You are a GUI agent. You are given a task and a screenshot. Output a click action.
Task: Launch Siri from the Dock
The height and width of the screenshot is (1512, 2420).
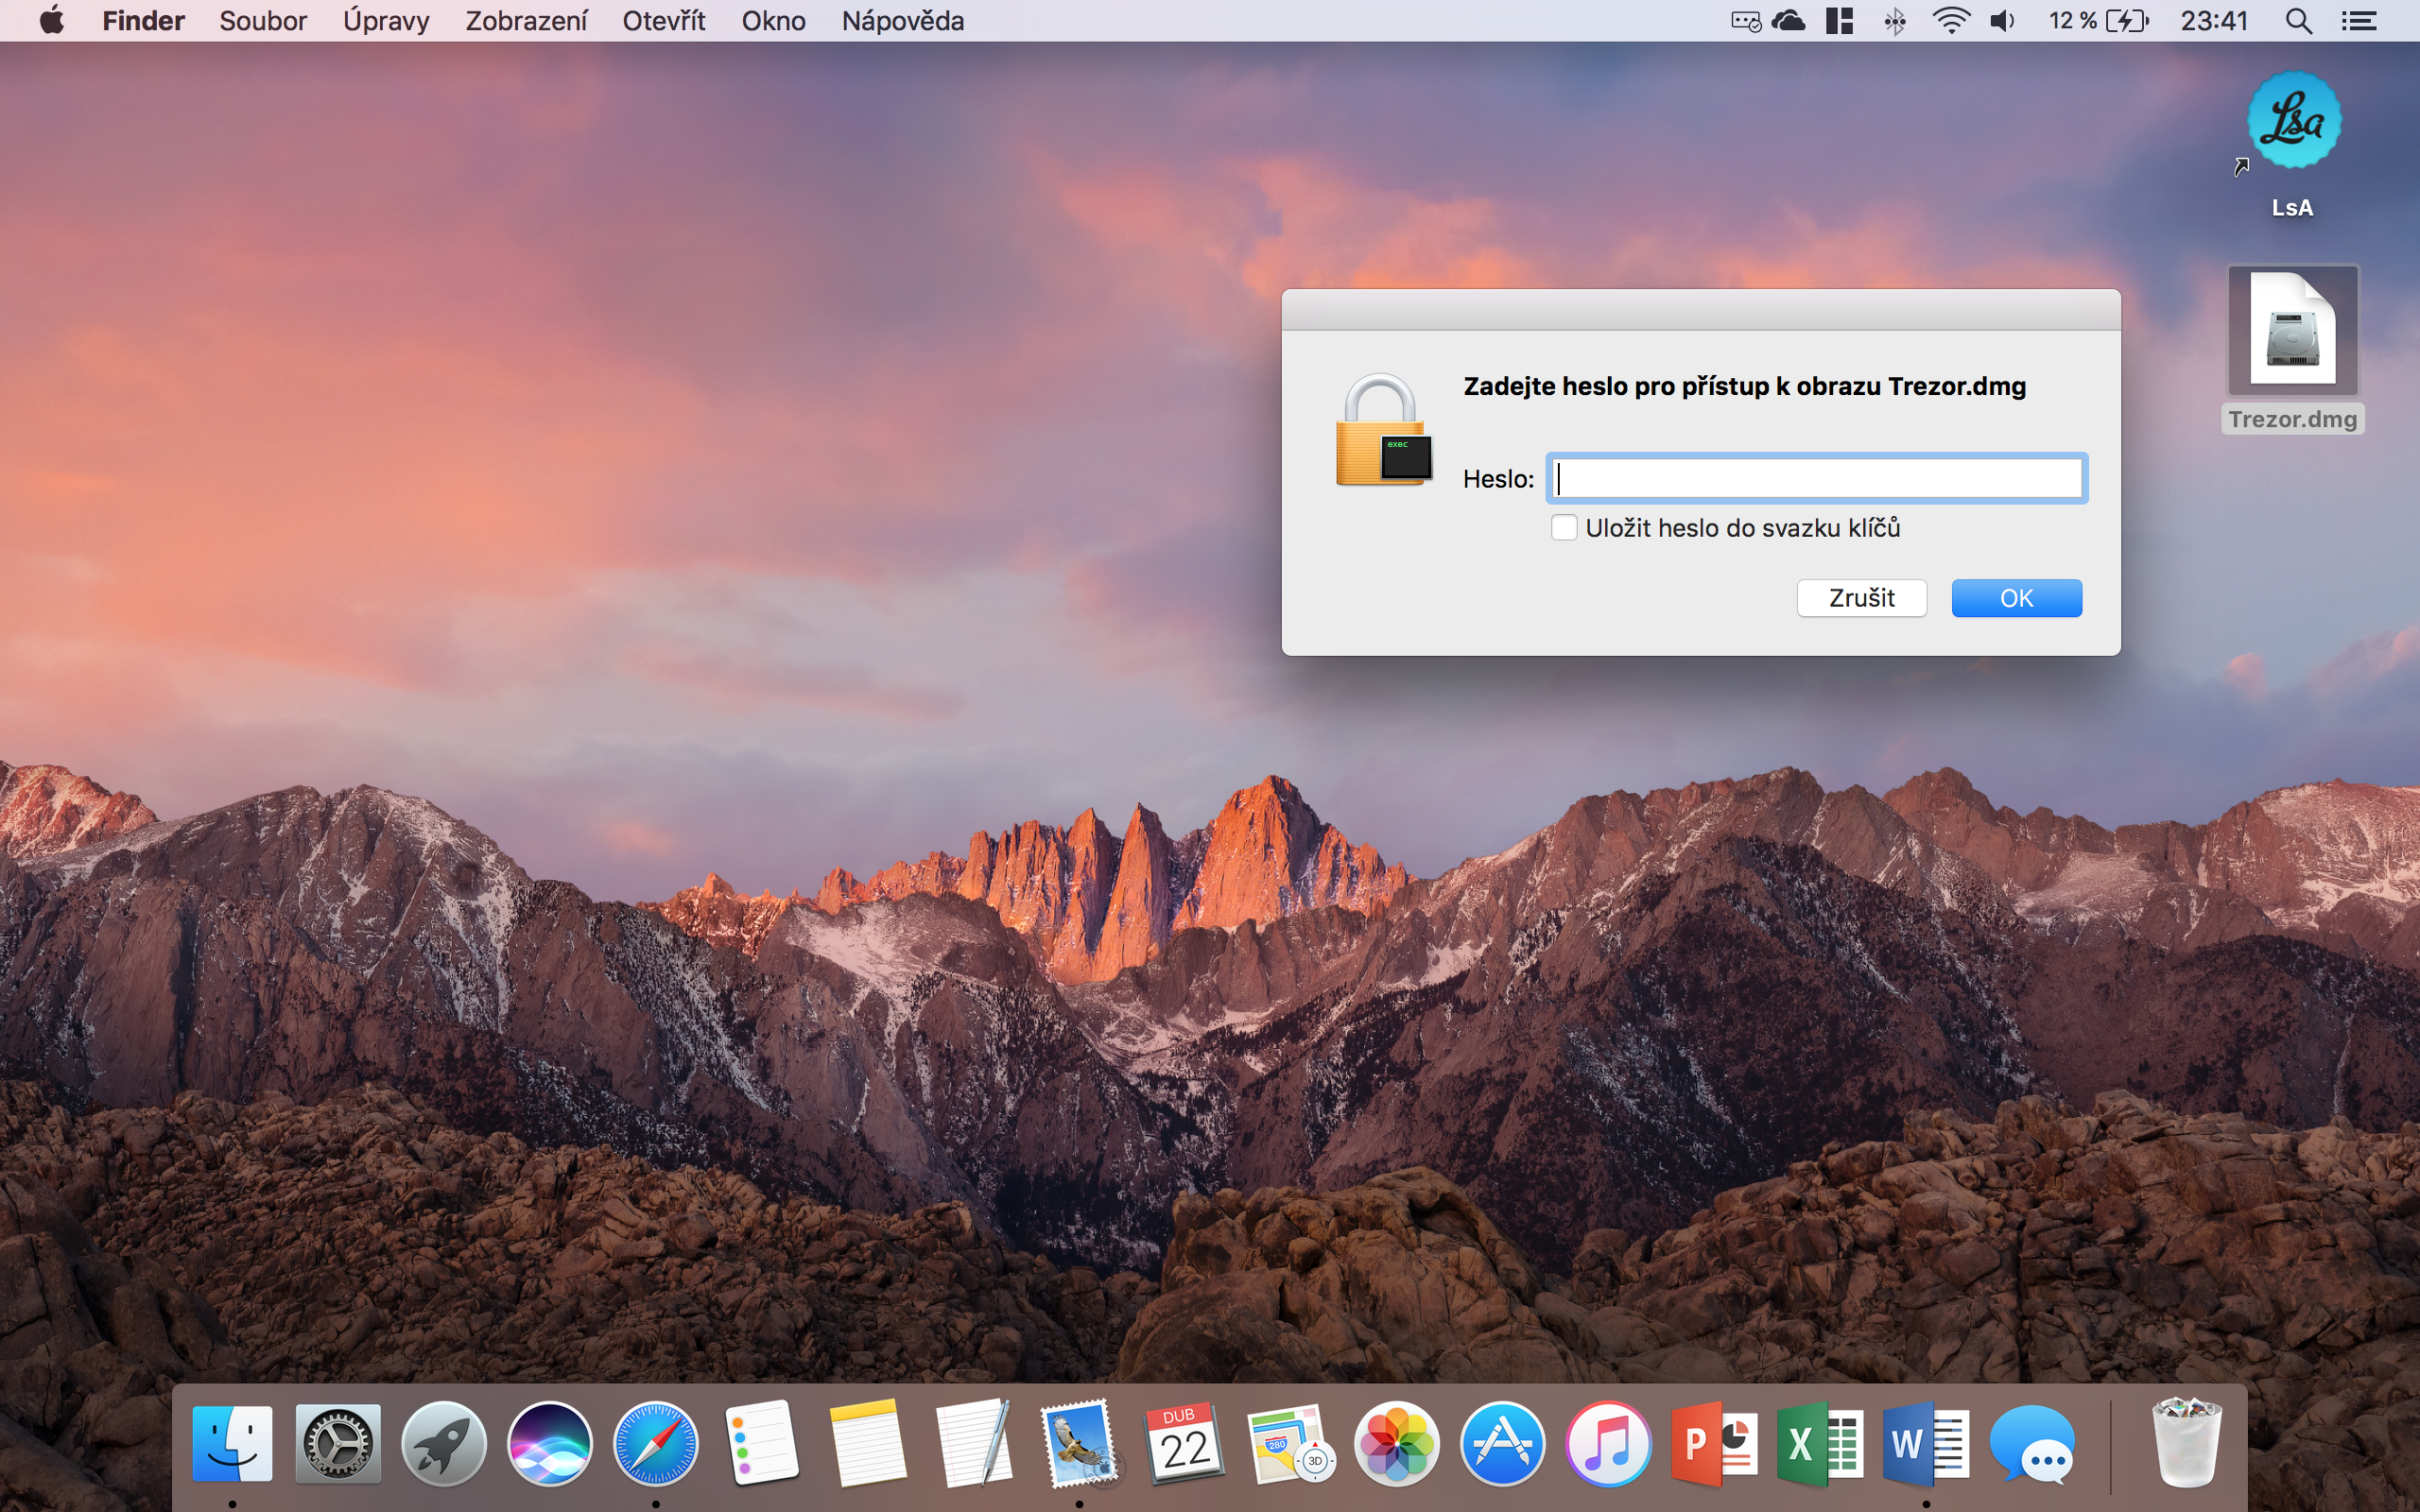[x=549, y=1444]
